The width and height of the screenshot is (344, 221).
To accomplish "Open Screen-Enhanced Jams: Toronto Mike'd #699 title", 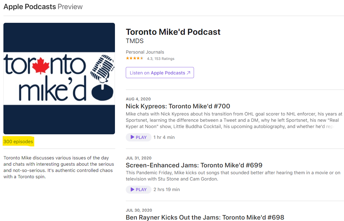I will pos(194,165).
